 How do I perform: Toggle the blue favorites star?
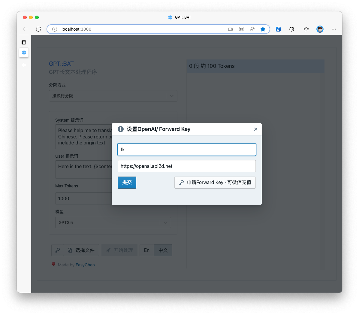coord(263,29)
